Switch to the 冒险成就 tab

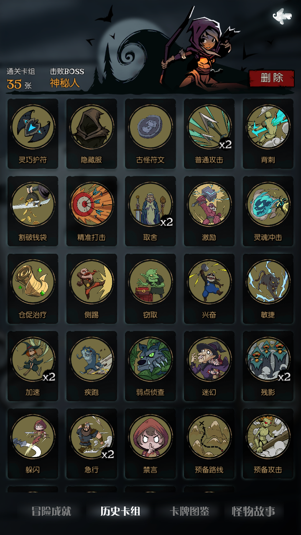51,511
